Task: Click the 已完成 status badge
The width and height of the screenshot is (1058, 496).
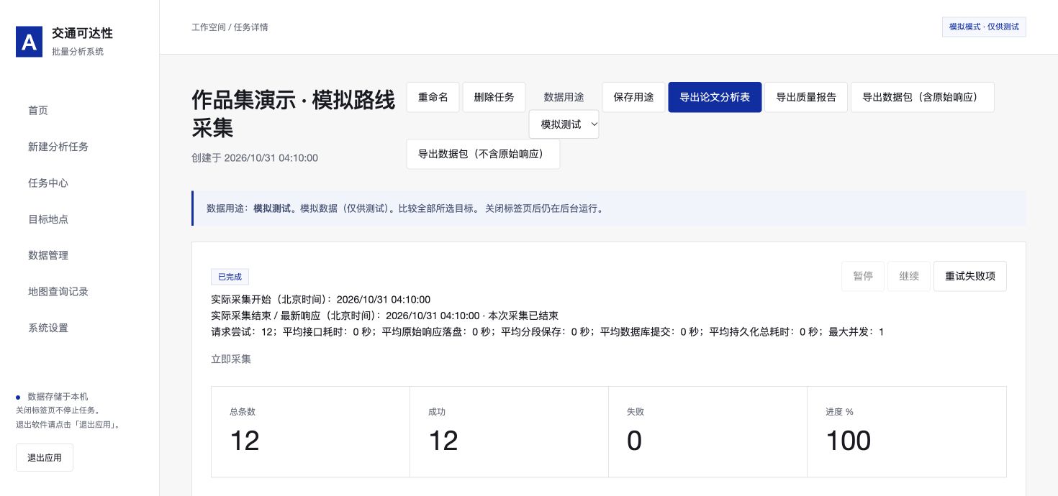Action: 230,277
